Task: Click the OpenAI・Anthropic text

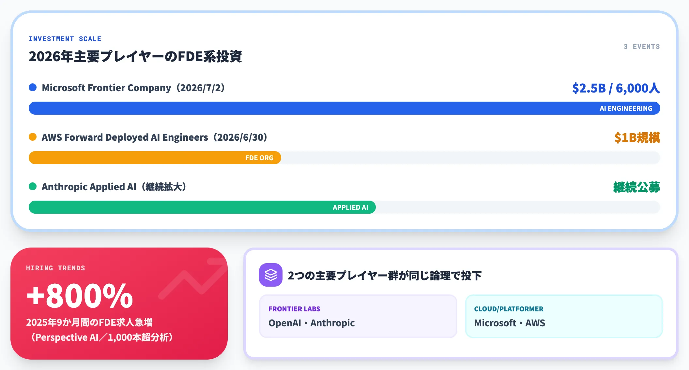Action: [312, 323]
